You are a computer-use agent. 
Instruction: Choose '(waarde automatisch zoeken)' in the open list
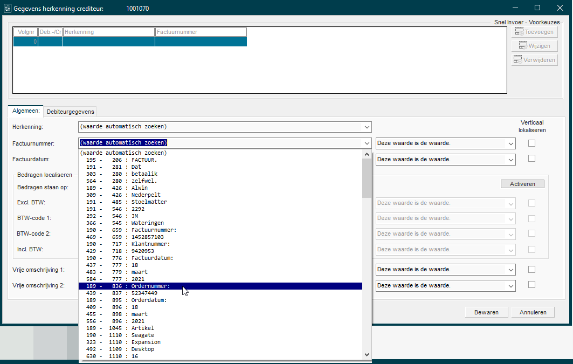(x=220, y=153)
